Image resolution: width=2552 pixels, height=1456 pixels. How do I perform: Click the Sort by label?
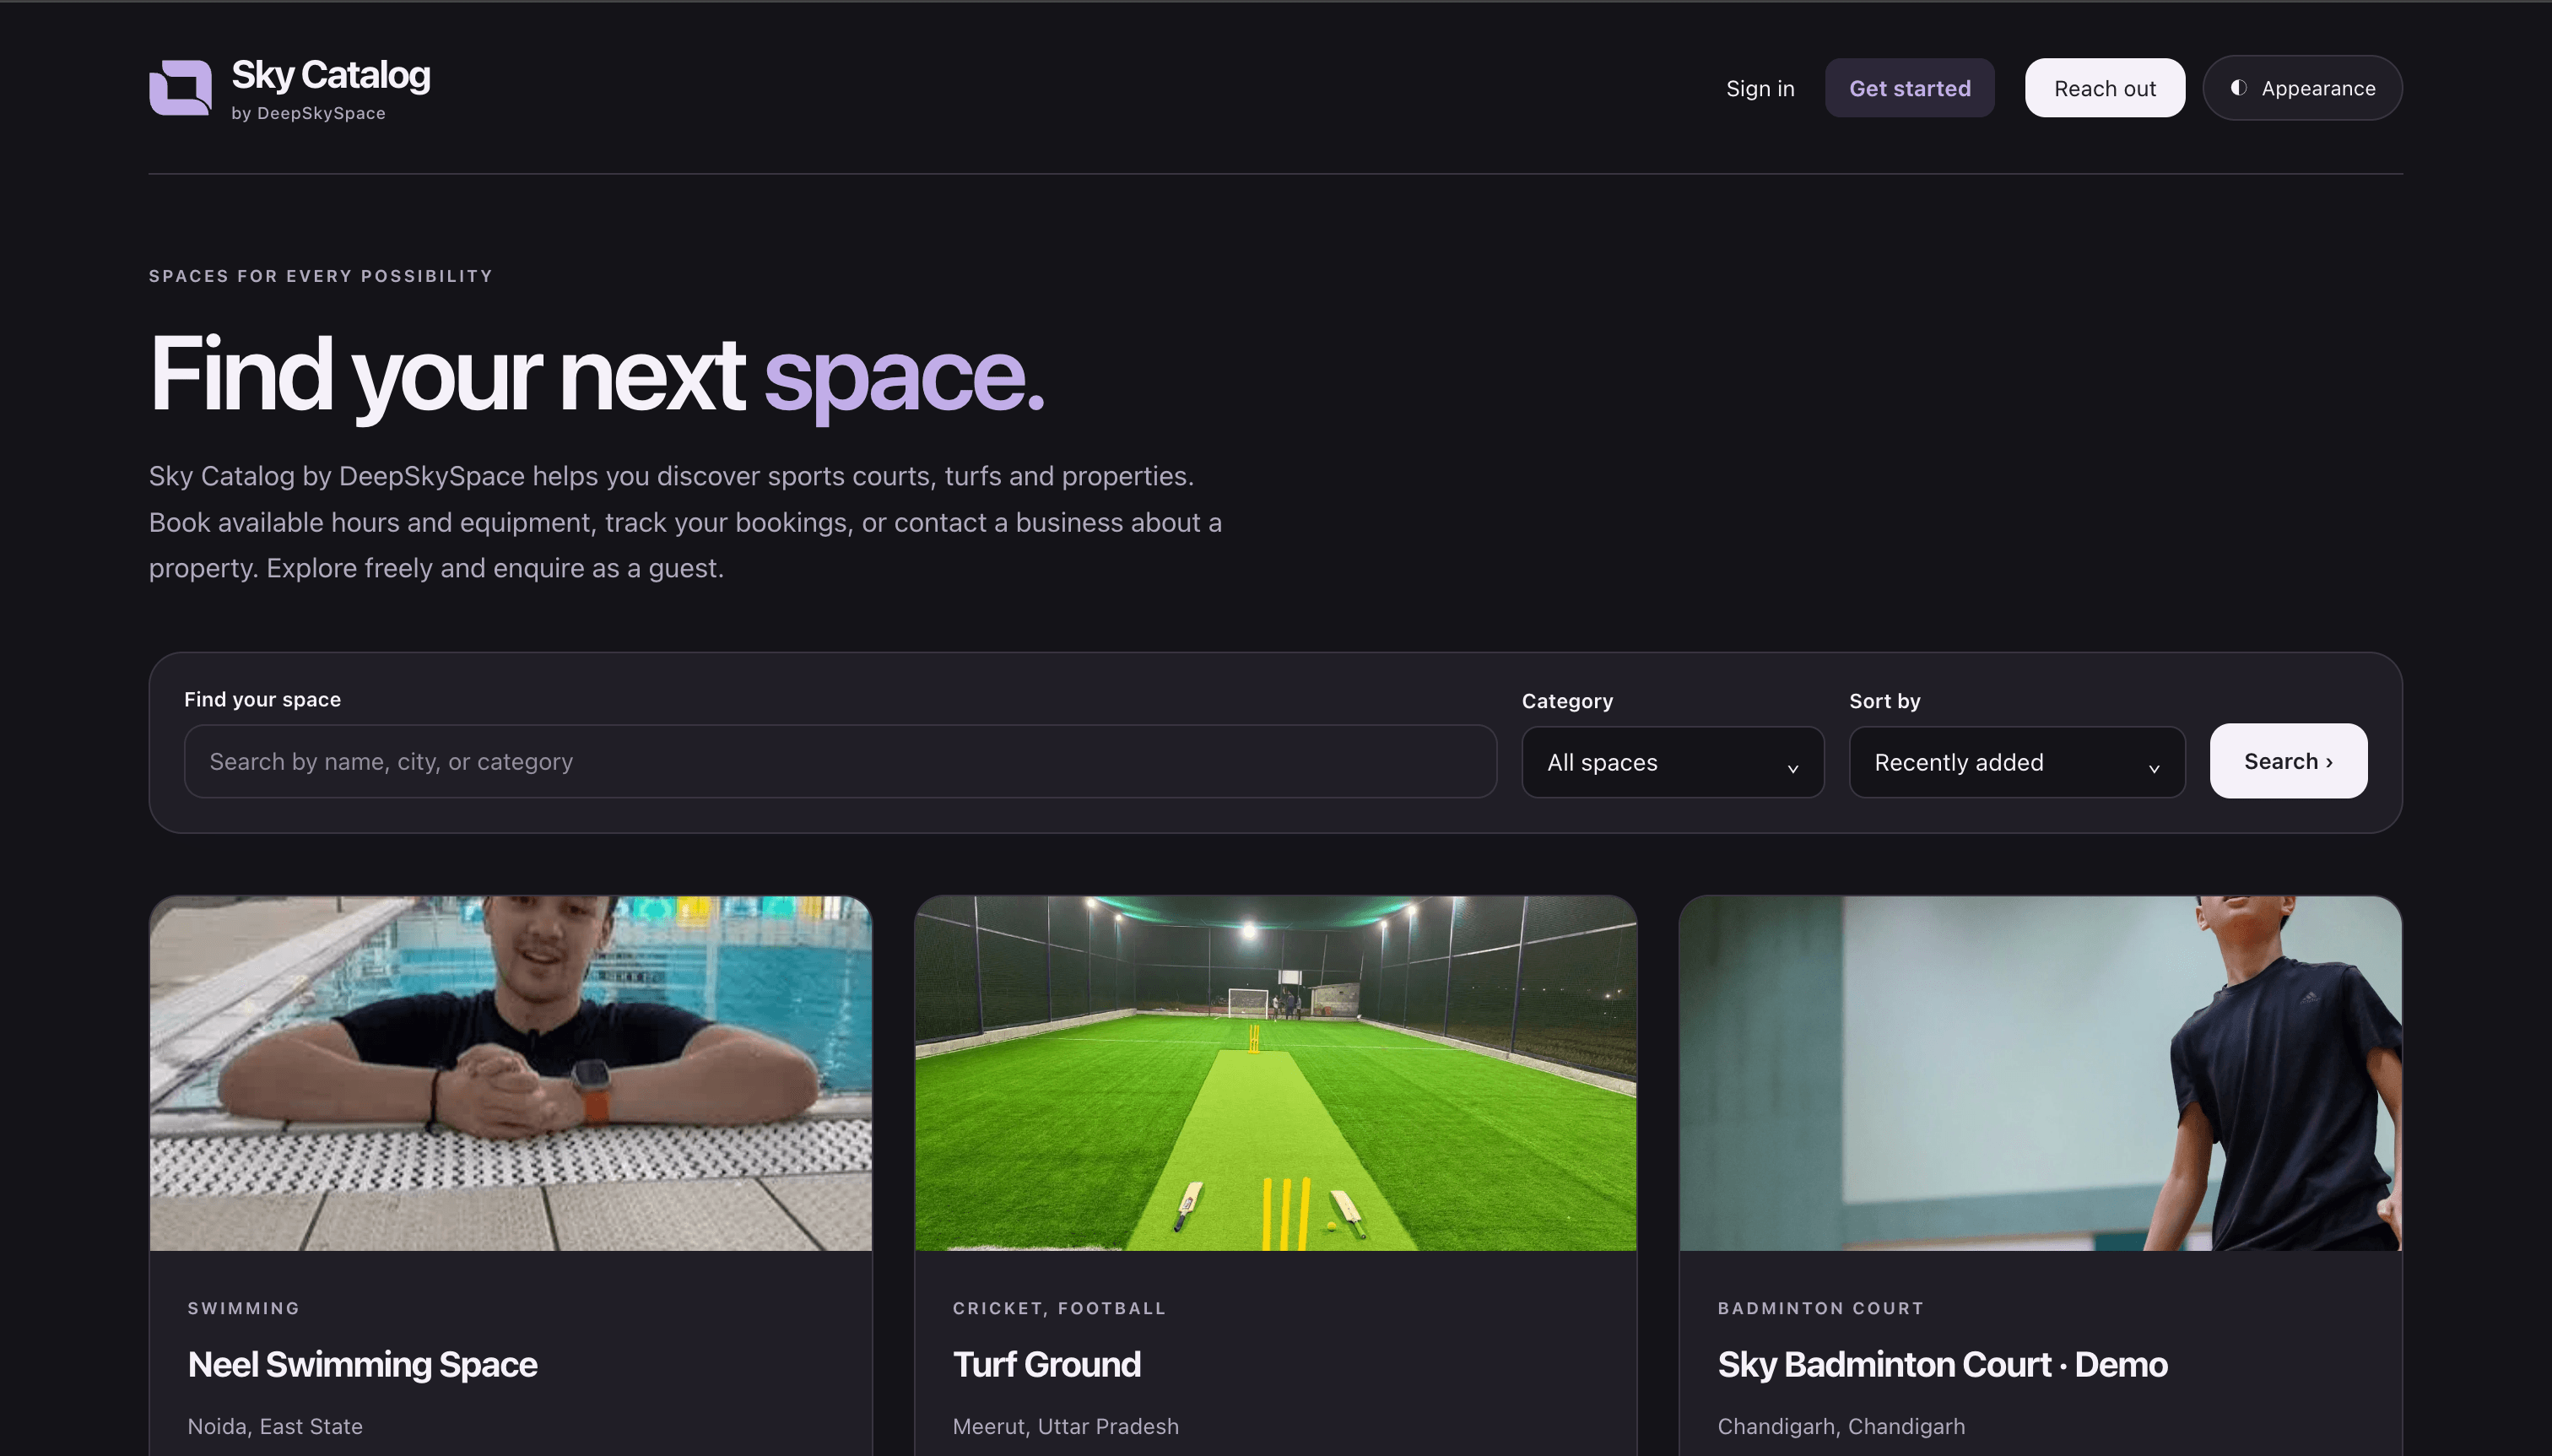click(x=1884, y=701)
